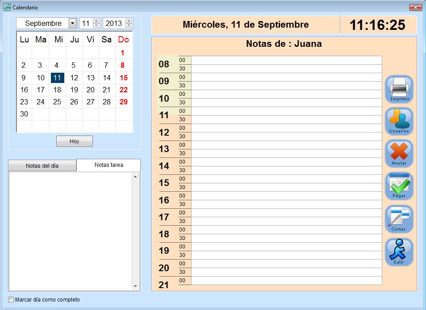426x310 pixels.
Task: Switch to the Notas del día tab
Action: (42, 166)
